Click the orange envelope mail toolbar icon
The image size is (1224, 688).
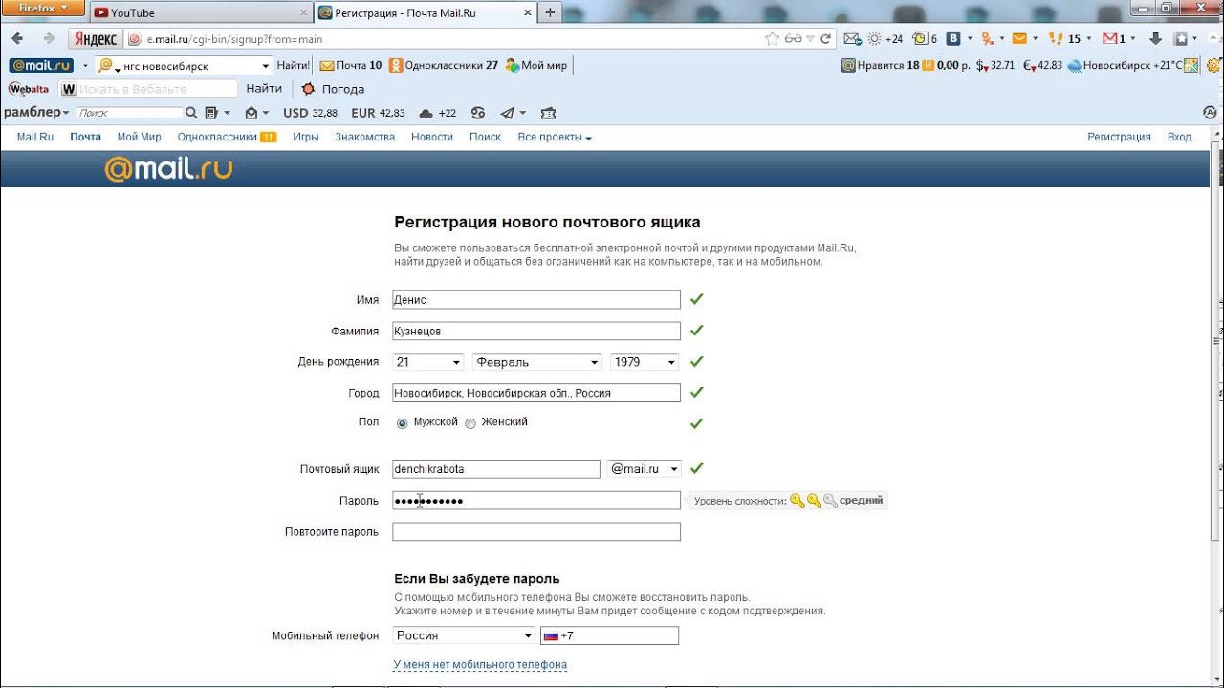click(1019, 39)
